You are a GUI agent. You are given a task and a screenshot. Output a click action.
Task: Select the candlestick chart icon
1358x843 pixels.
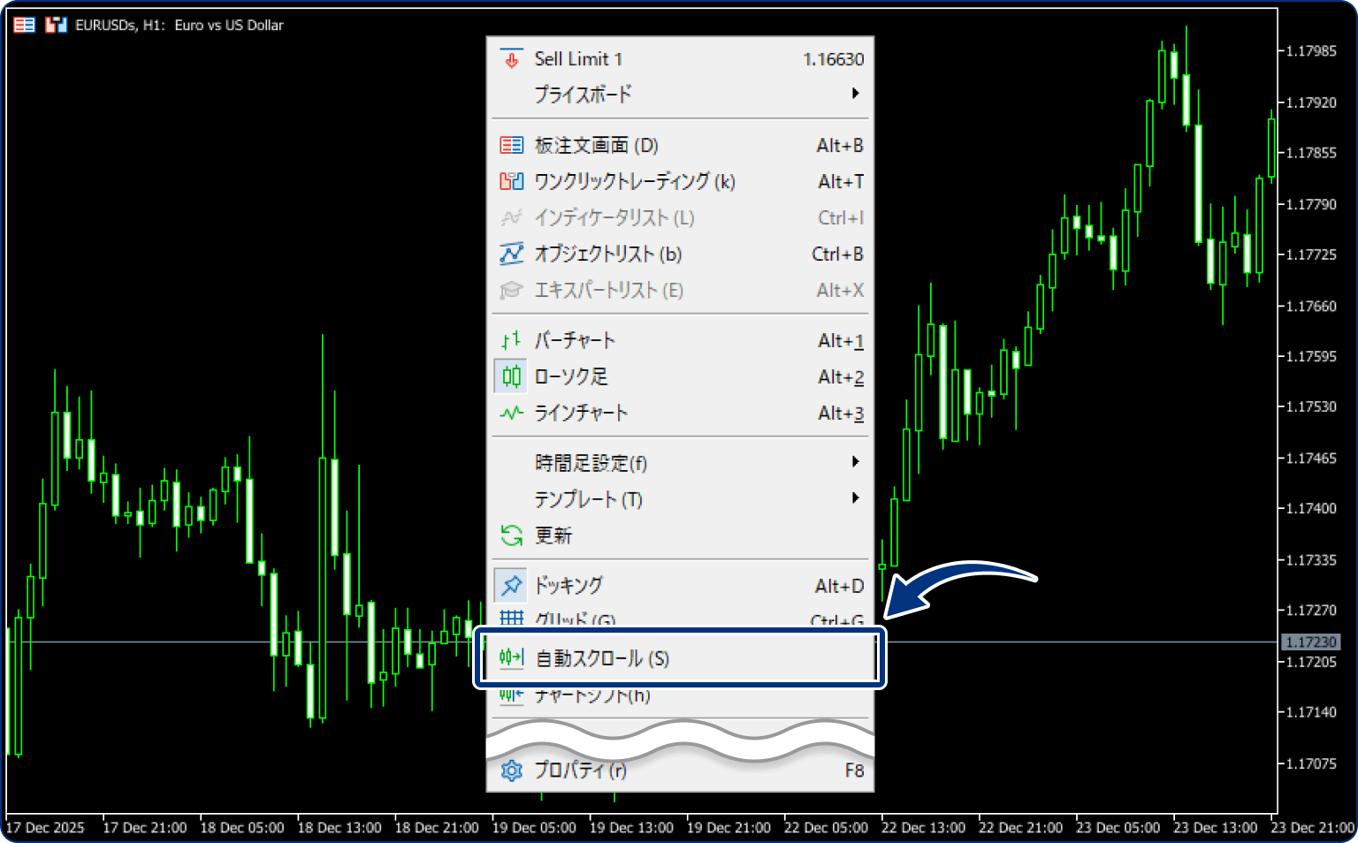point(511,376)
